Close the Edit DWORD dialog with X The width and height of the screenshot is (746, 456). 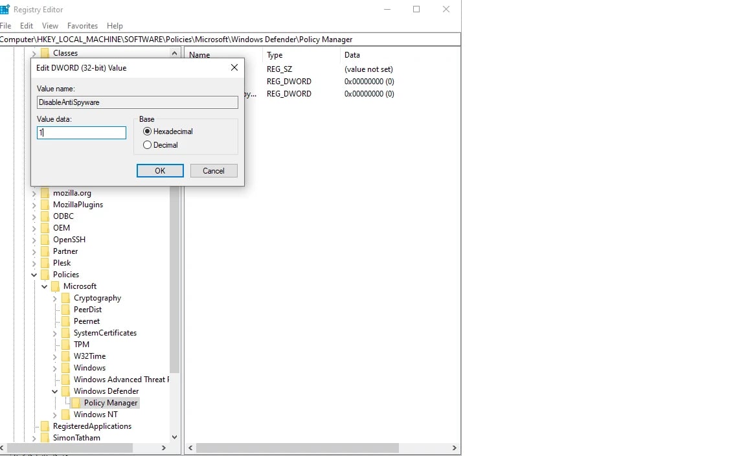click(x=234, y=67)
